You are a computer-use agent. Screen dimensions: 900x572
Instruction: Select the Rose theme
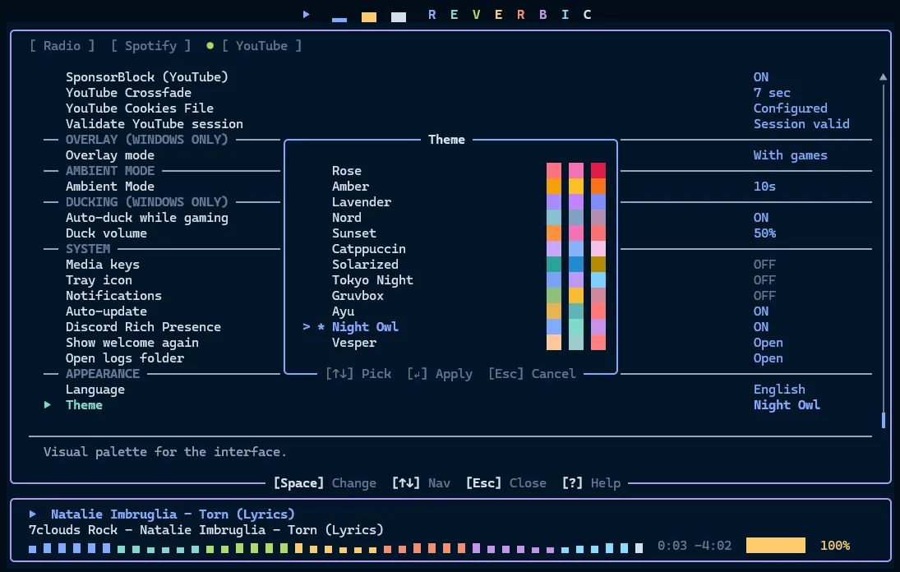[x=347, y=170]
